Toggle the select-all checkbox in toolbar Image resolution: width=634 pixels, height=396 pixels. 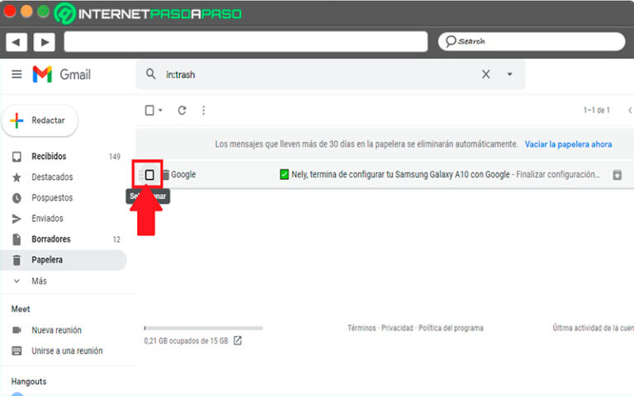(149, 111)
